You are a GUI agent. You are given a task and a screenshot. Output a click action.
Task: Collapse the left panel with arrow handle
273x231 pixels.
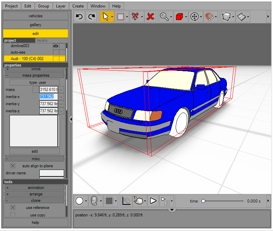pyautogui.click(x=71, y=119)
